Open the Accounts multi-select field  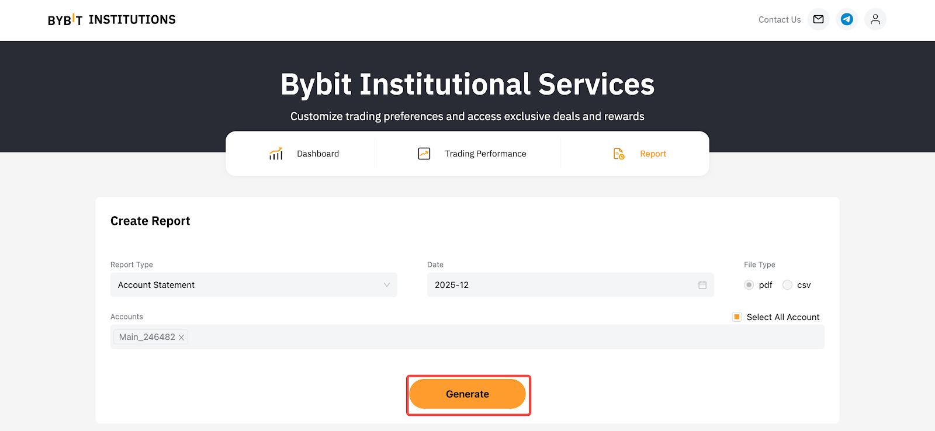point(503,337)
